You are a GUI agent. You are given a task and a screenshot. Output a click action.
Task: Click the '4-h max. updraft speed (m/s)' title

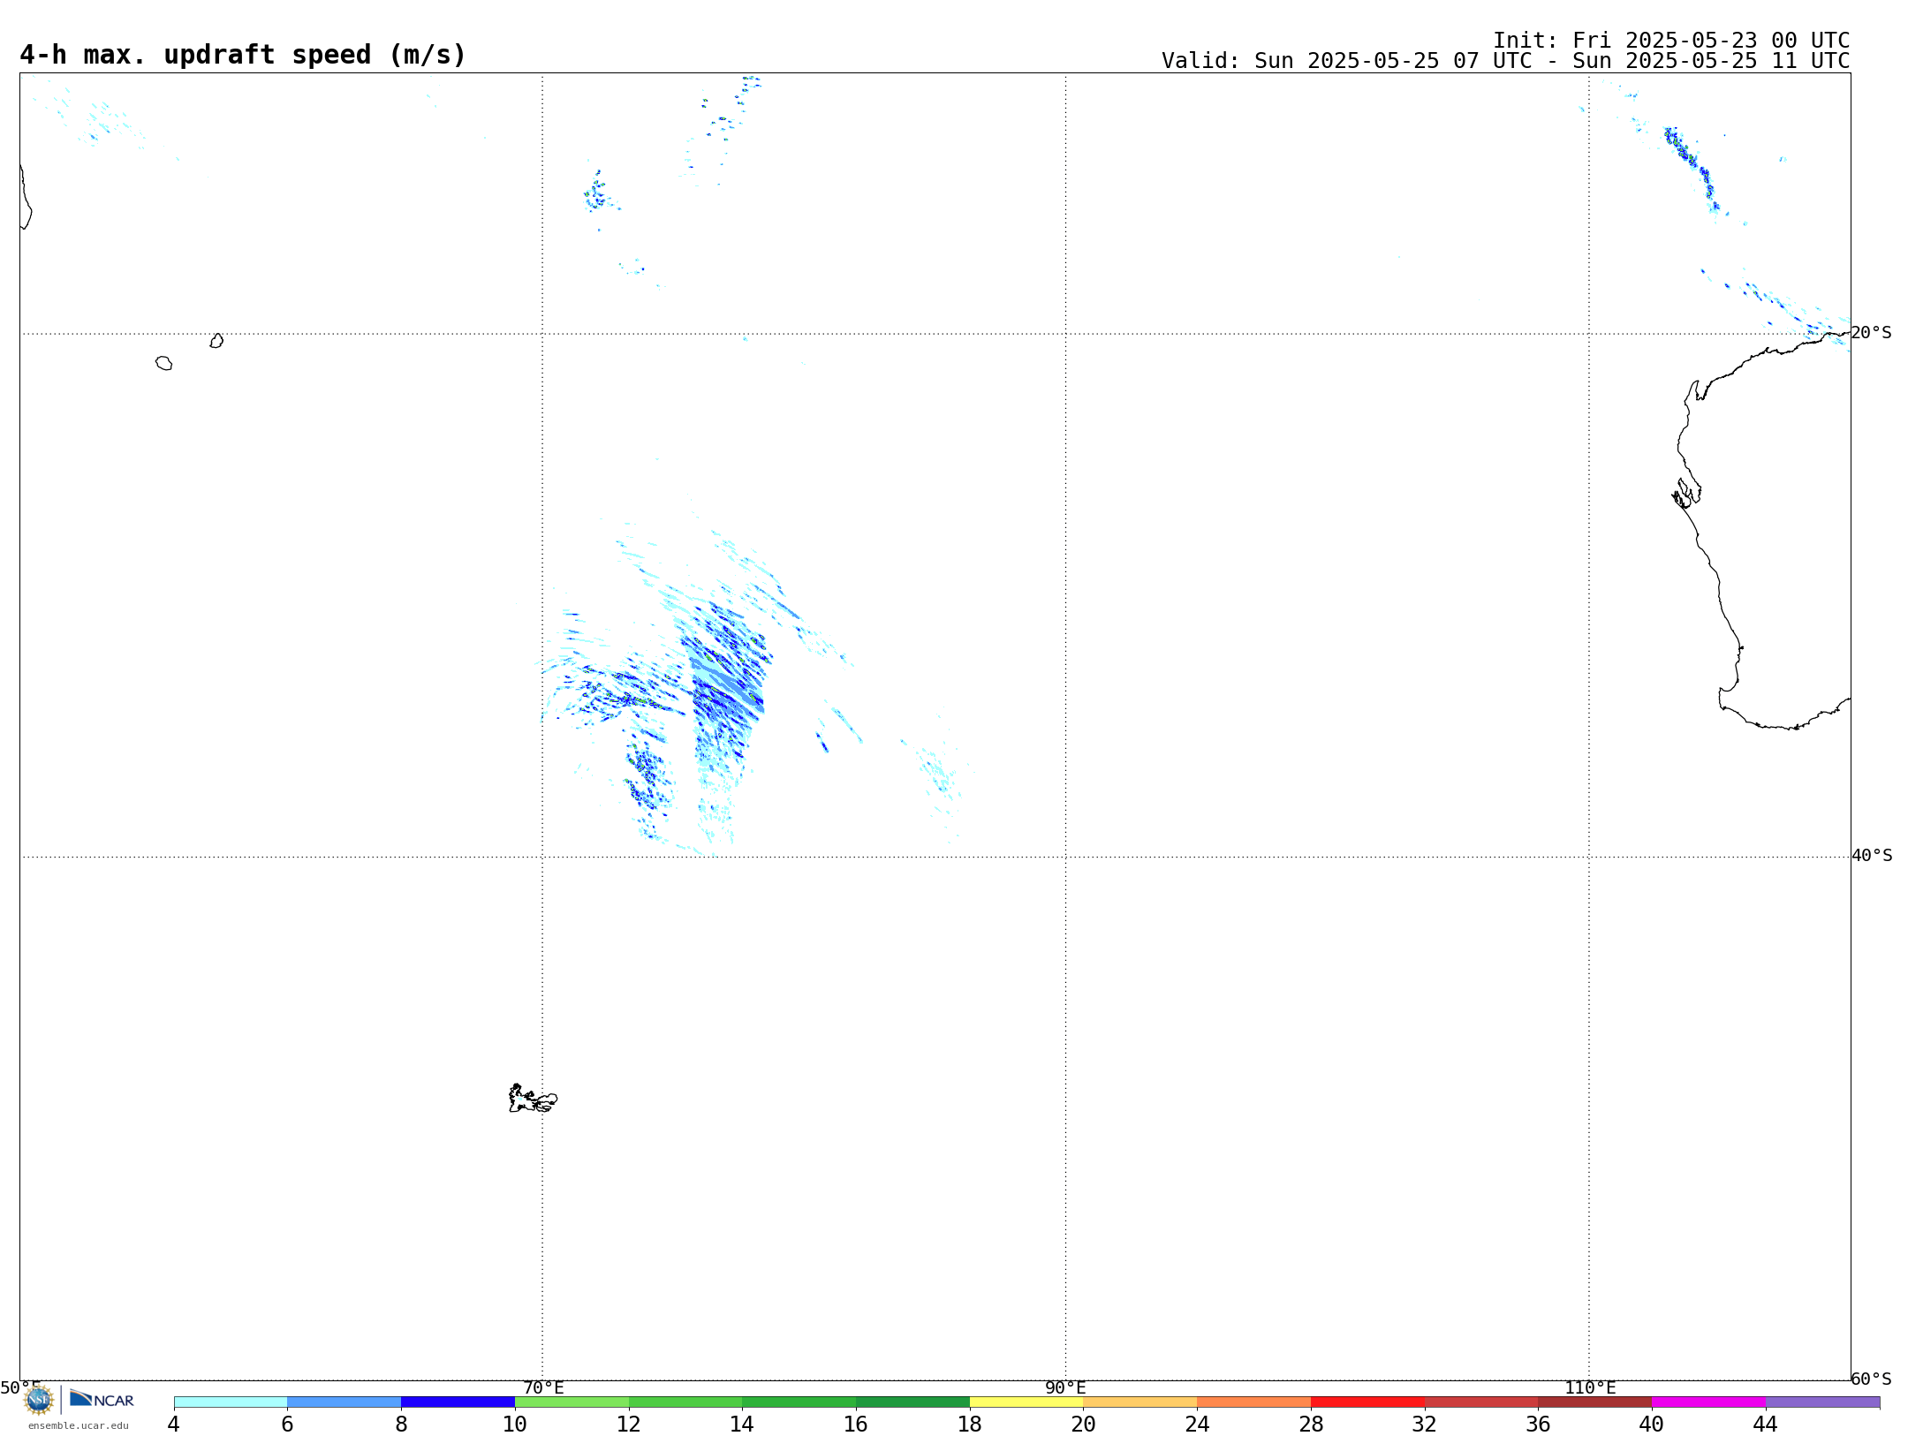(x=243, y=55)
